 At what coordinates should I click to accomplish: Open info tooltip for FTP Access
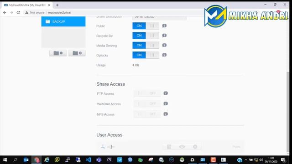166,93
